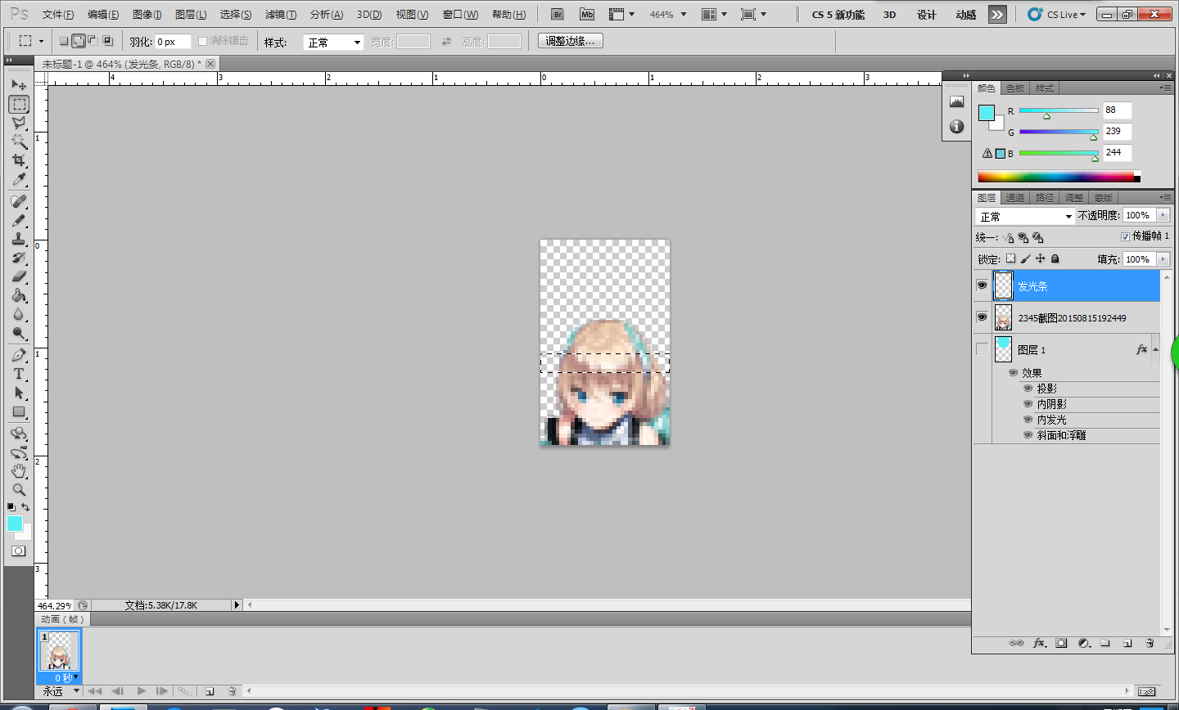Toggle visibility of 斜面和浮雕 effect
The width and height of the screenshot is (1179, 710).
point(1028,435)
